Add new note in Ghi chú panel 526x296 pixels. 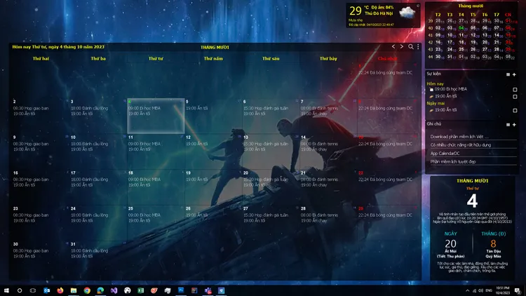(x=514, y=124)
